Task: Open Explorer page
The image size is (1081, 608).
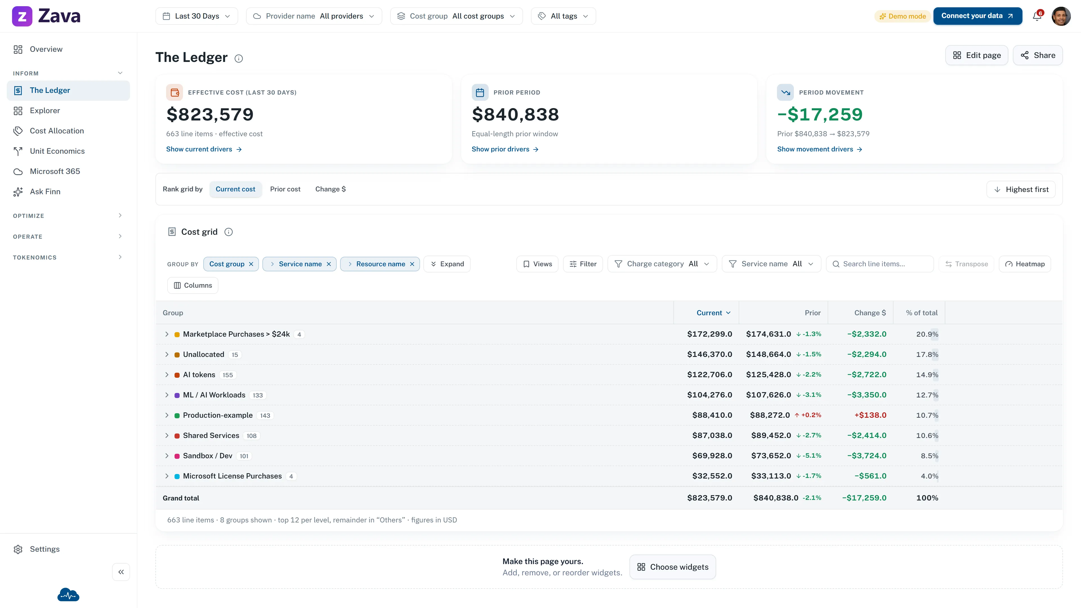Action: (68, 111)
